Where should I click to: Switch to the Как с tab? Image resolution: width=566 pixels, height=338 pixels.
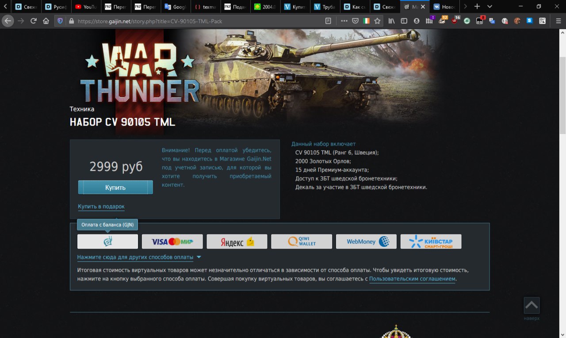tap(356, 7)
